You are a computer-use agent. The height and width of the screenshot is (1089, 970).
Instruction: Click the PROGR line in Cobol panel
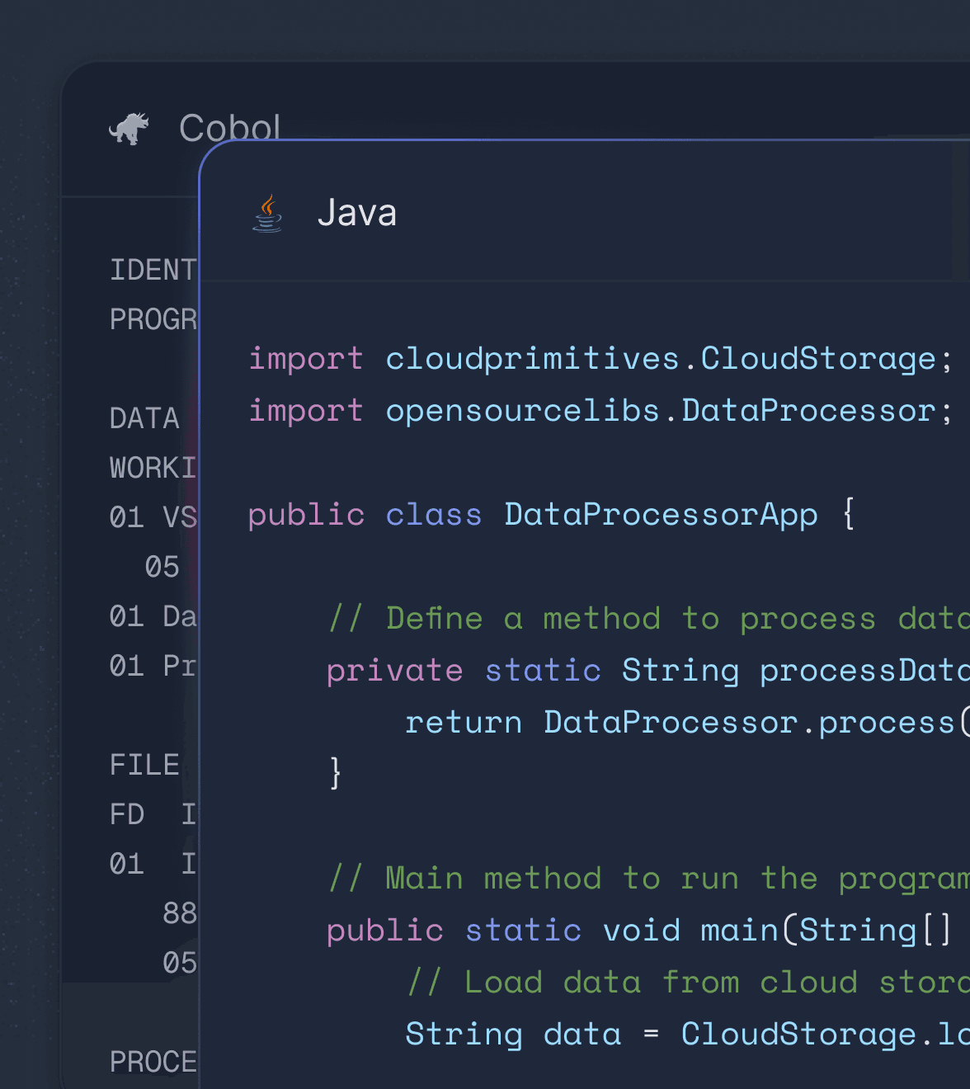tap(153, 319)
